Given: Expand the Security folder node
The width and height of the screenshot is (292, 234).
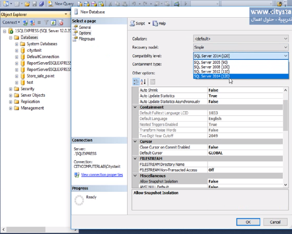Looking at the screenshot, I should click(10, 89).
